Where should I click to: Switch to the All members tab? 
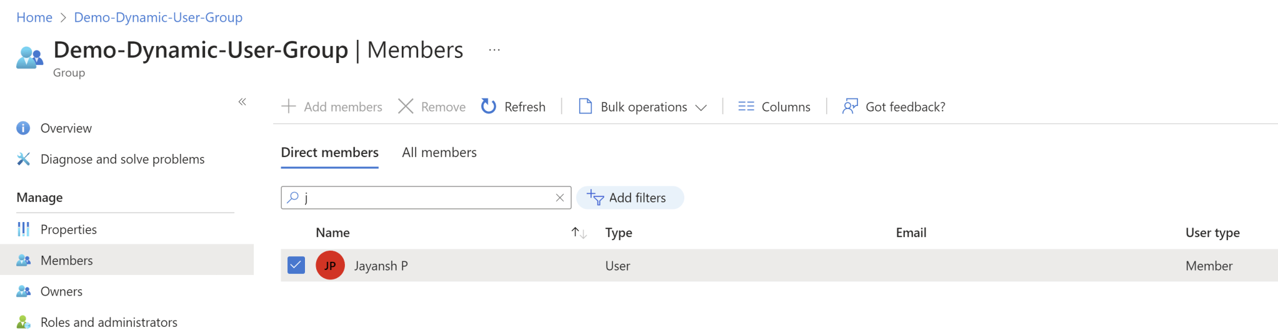point(439,153)
